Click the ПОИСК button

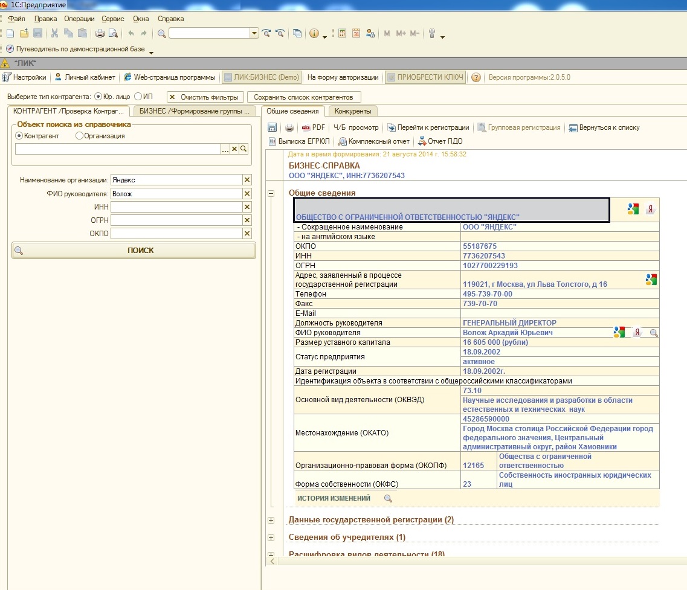tap(134, 251)
